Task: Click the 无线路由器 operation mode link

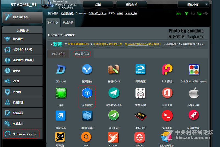Action: click(x=67, y=13)
